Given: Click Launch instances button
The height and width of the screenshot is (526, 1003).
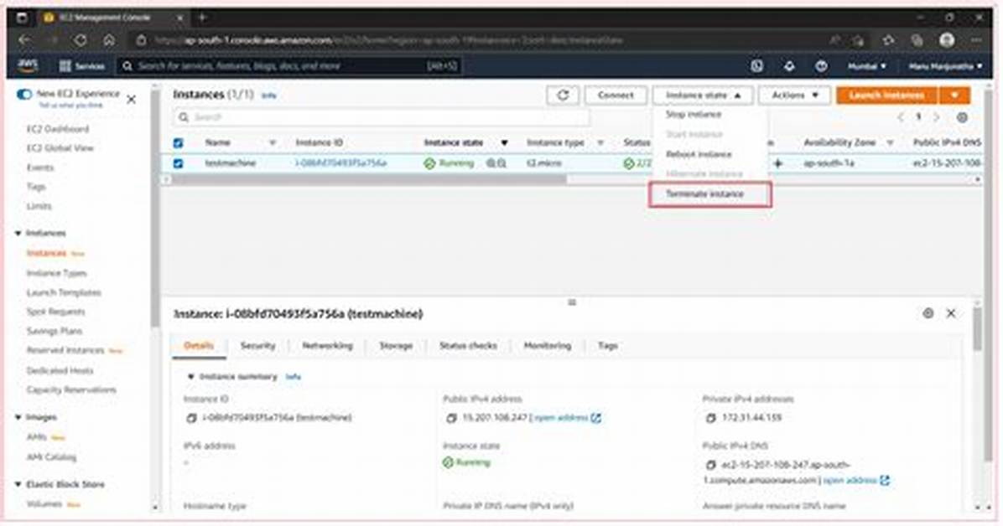Looking at the screenshot, I should pyautogui.click(x=886, y=95).
